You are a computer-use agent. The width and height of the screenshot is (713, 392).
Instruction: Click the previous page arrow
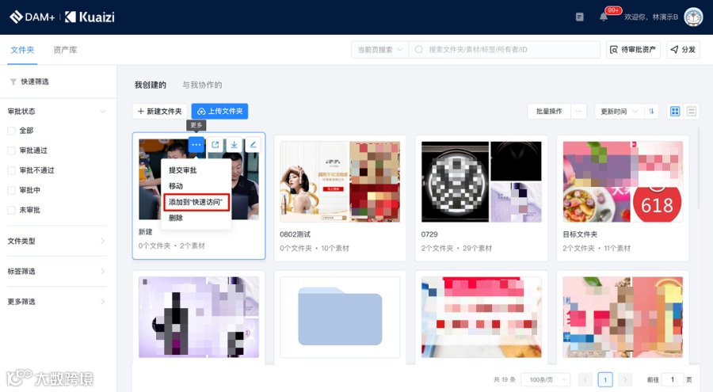(x=585, y=379)
